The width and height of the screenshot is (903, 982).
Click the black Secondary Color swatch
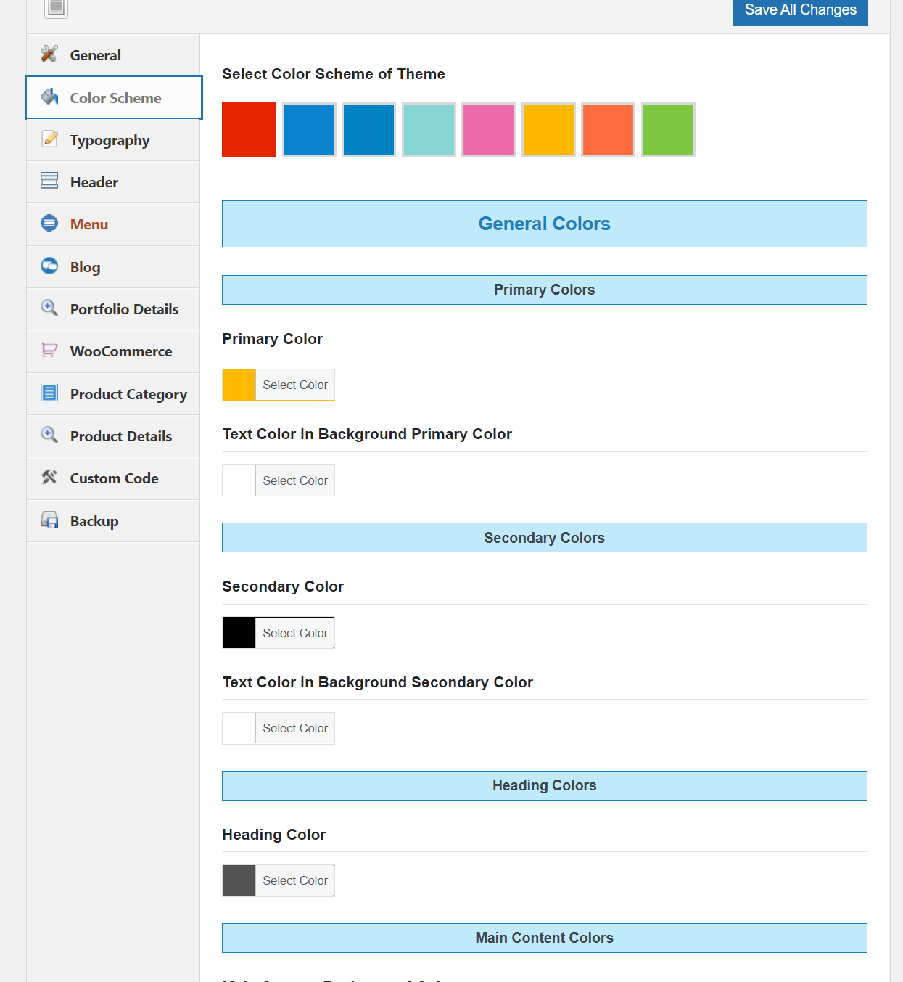tap(239, 632)
